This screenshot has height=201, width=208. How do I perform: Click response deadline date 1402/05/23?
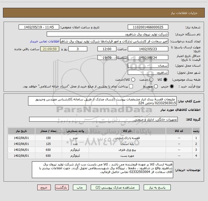tap(148, 49)
